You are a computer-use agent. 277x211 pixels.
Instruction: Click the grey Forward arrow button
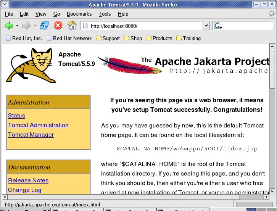27,26
